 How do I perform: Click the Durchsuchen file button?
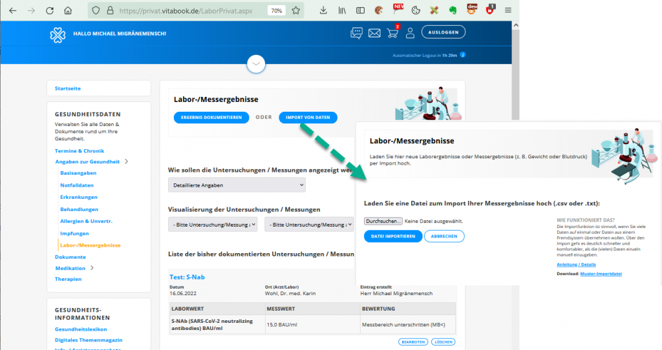pos(383,221)
